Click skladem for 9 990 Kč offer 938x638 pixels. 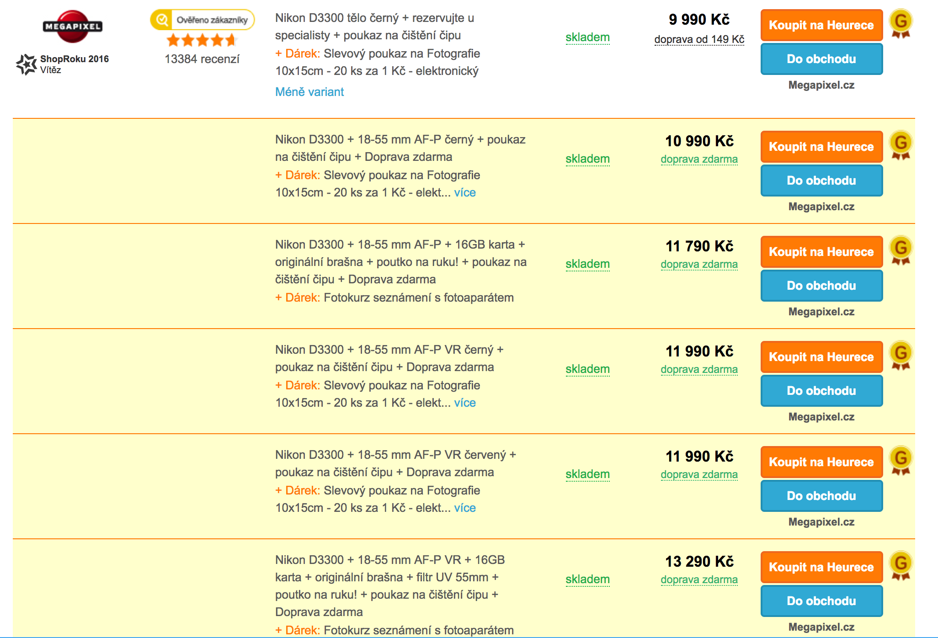click(587, 37)
